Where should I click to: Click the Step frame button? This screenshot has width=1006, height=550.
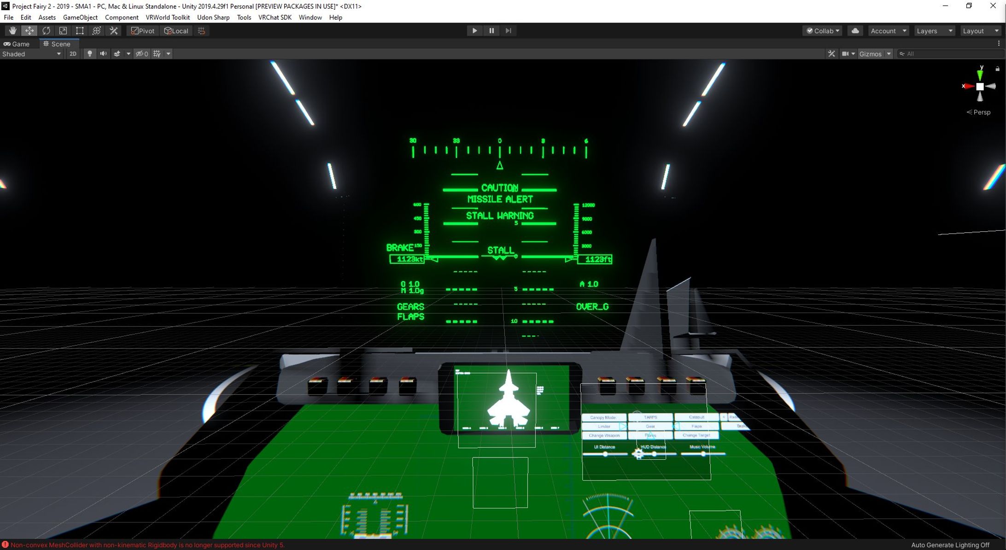pyautogui.click(x=508, y=31)
